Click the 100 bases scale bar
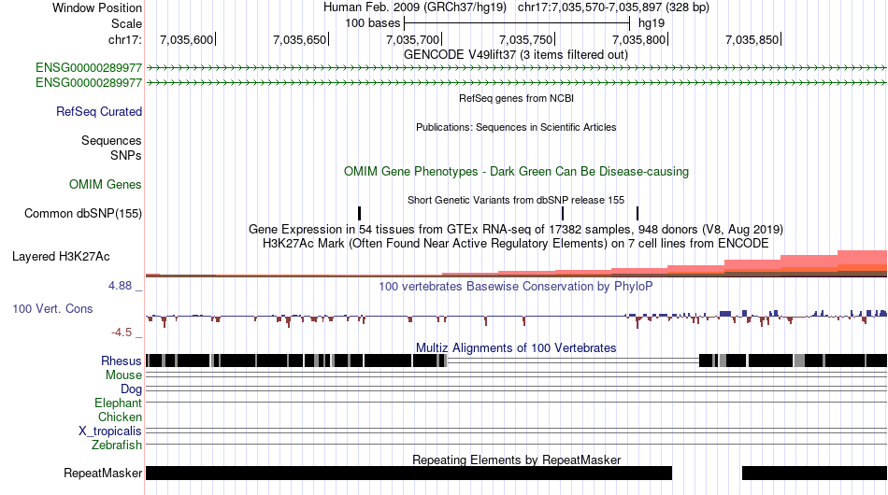 pyautogui.click(x=517, y=23)
